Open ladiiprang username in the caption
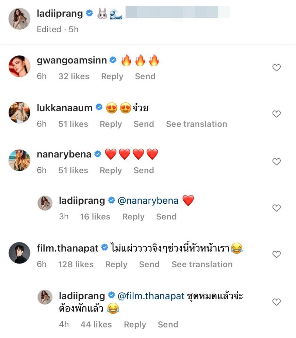 pyautogui.click(x=60, y=14)
